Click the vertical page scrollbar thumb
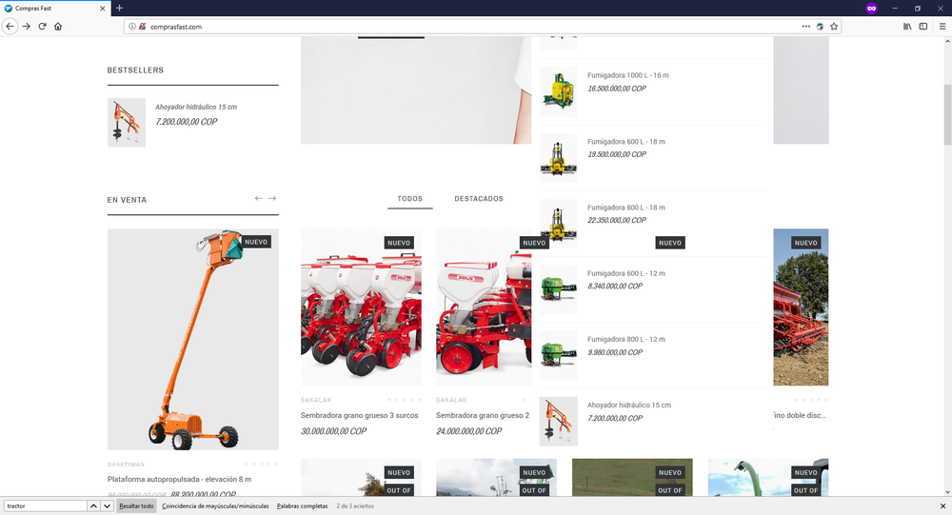 pos(947,115)
